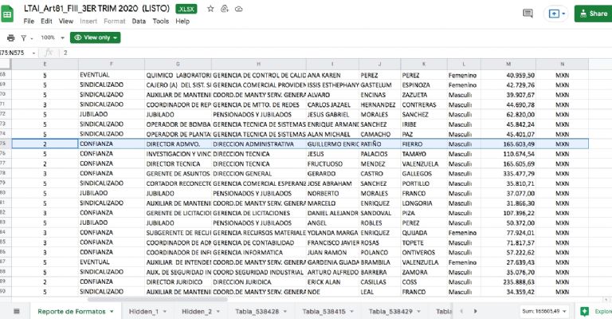The width and height of the screenshot is (612, 319).
Task: Click the green Share button
Action: (x=591, y=14)
